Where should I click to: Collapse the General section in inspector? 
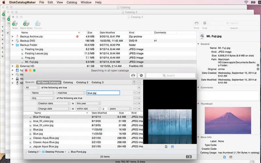pos(198,44)
